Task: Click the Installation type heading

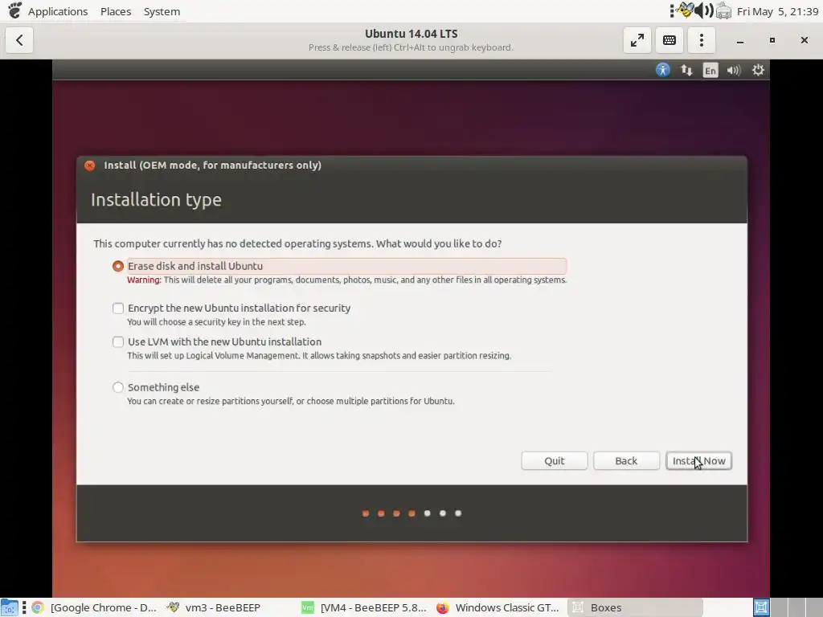Action: coord(156,200)
